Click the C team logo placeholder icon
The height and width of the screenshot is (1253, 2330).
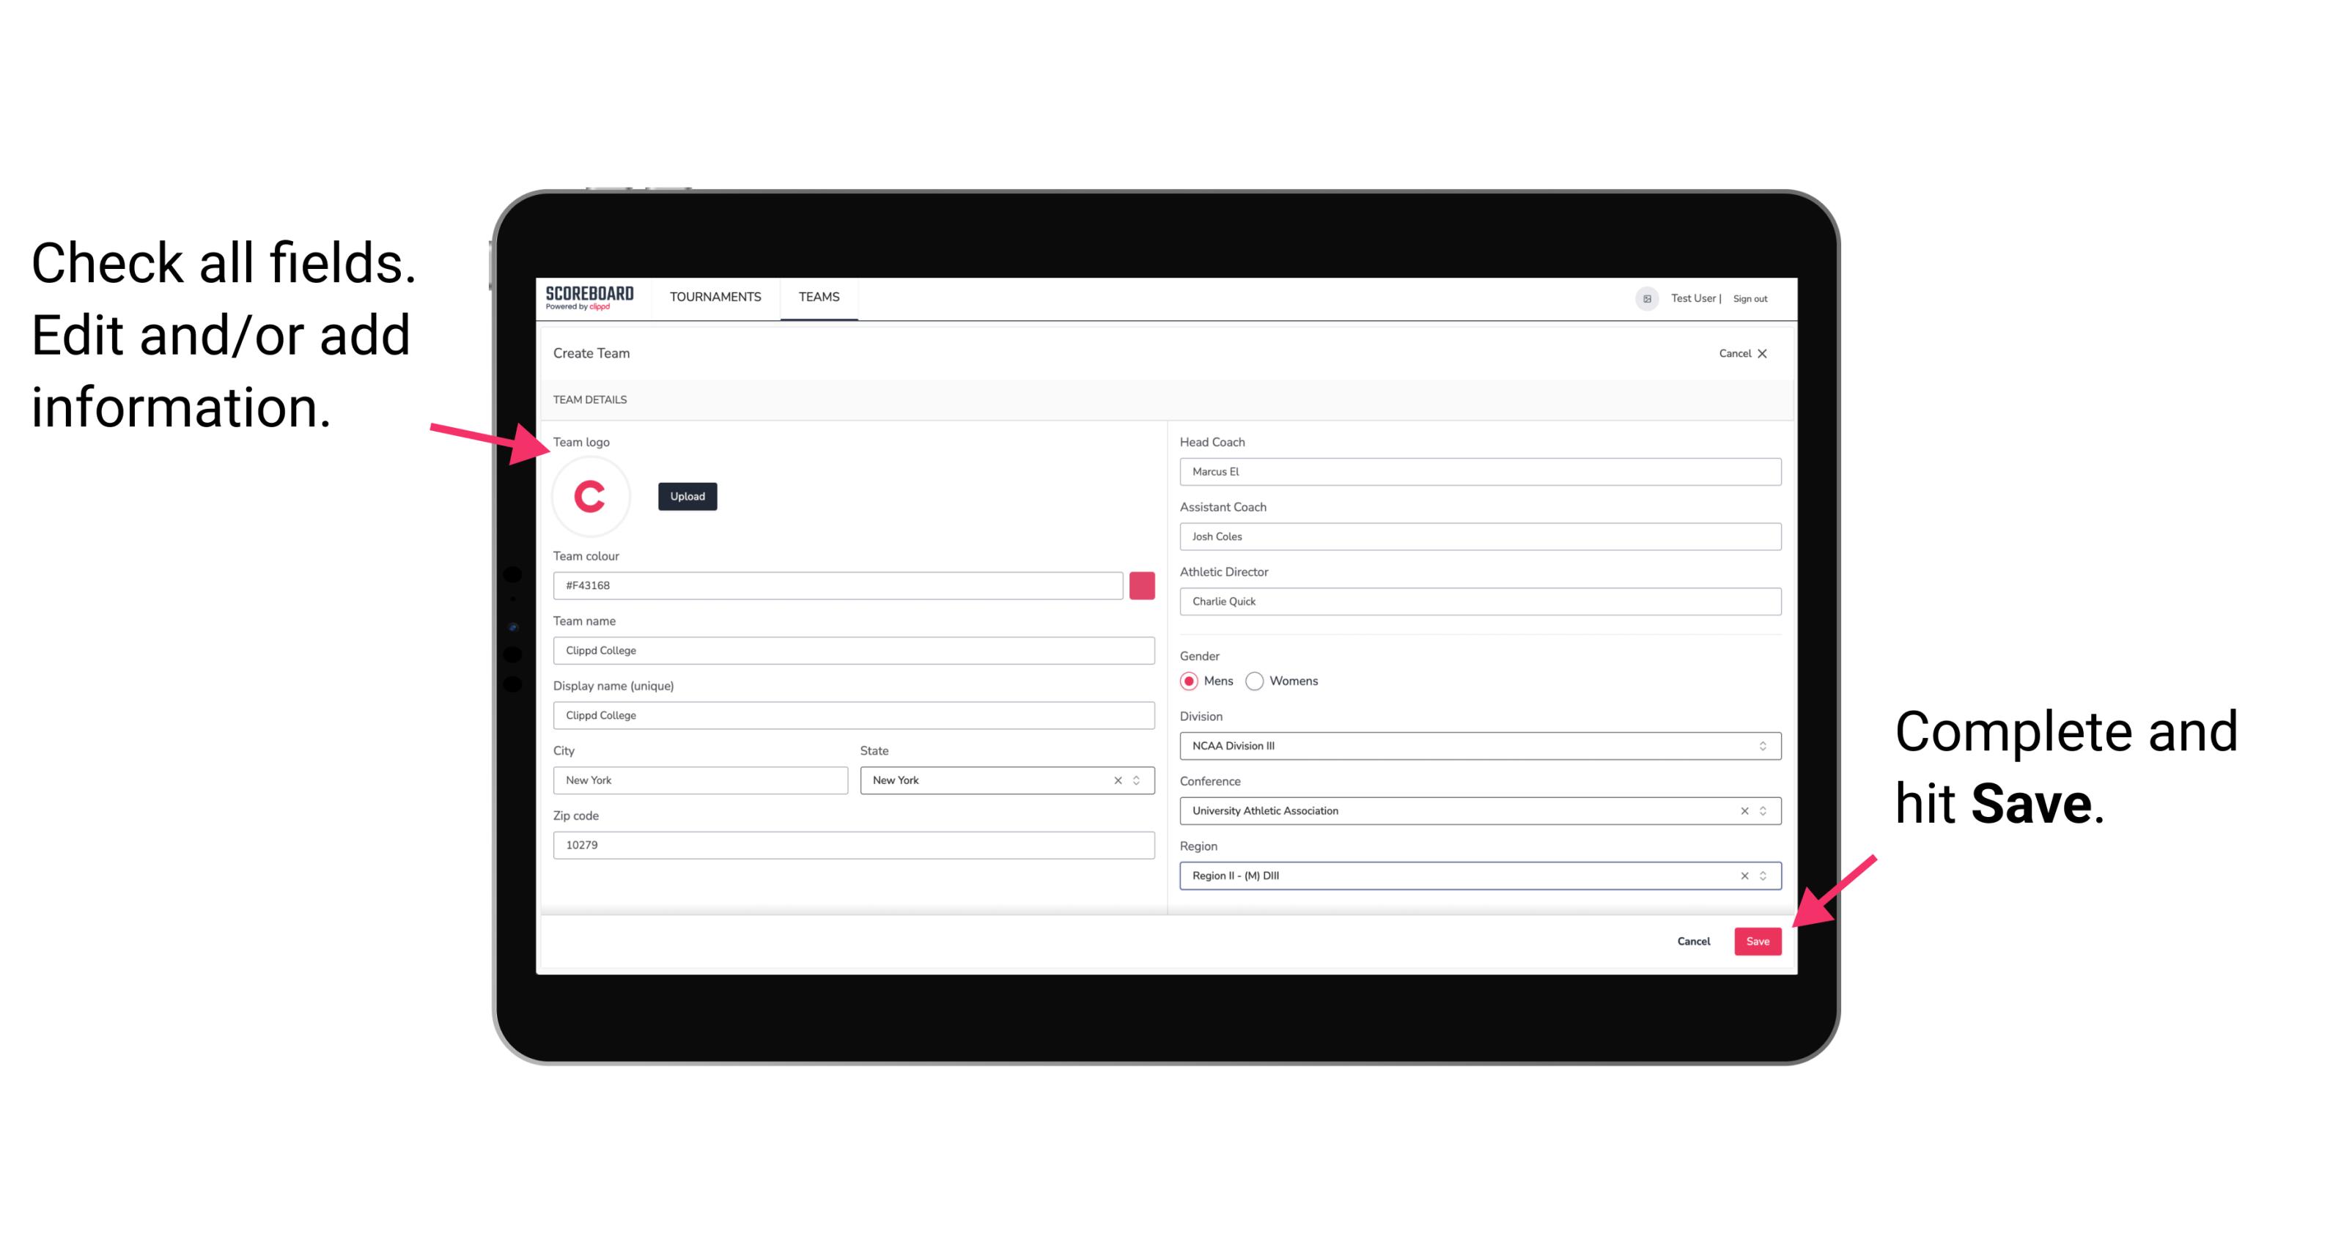click(591, 495)
